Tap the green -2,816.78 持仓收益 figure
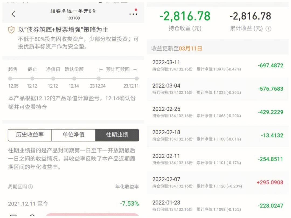Image resolution: width=291 pixels, height=218 pixels. point(185,16)
